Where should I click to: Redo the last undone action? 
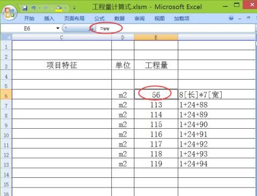(x=46, y=8)
